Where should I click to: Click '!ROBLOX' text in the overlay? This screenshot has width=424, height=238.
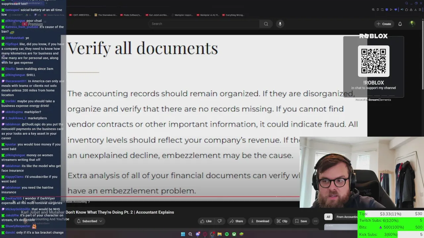tap(374, 83)
